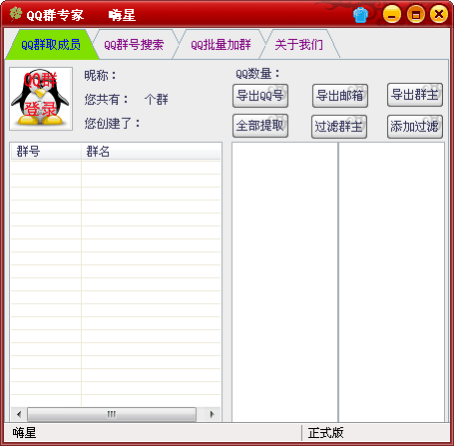Switch to the QQ群取成员 tab
Screen dimensions: 454x446
click(51, 45)
